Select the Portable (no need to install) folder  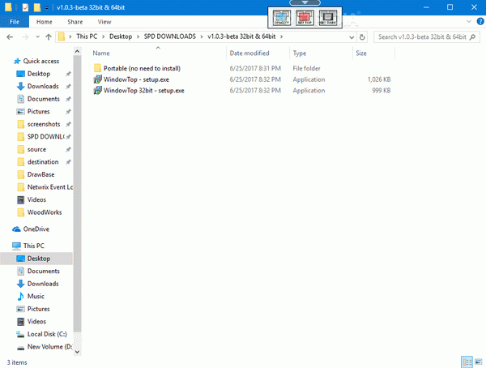click(142, 68)
